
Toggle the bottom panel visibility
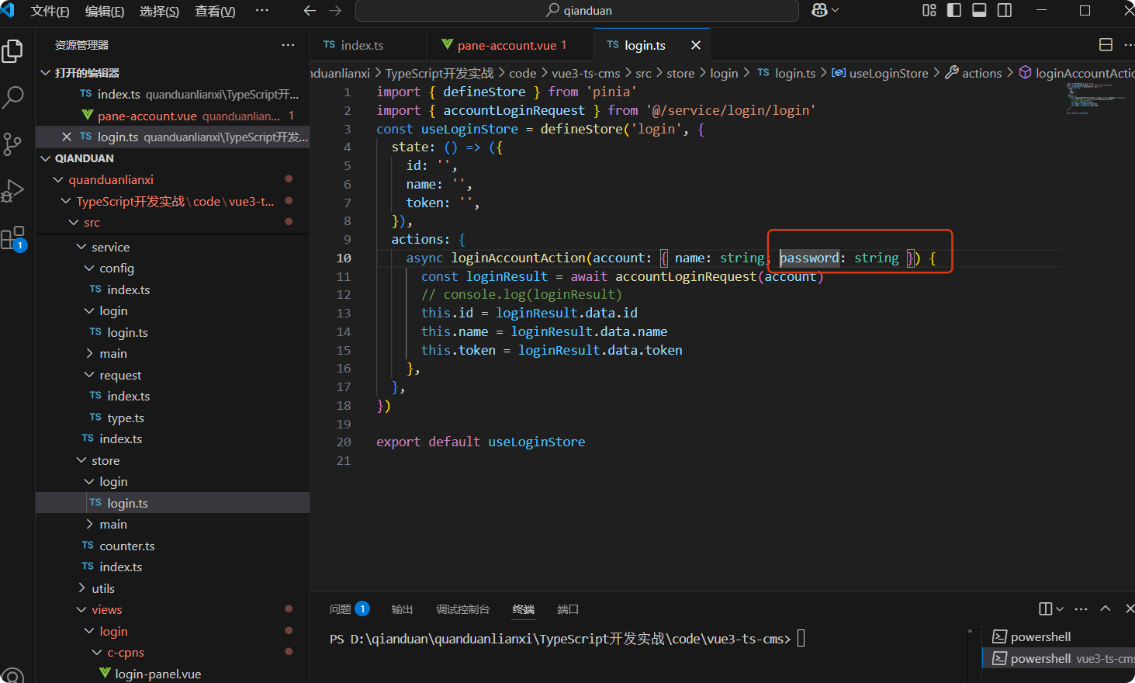pos(979,10)
